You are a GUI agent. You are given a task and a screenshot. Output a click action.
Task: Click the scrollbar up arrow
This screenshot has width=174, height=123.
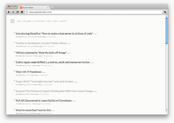(x=167, y=16)
